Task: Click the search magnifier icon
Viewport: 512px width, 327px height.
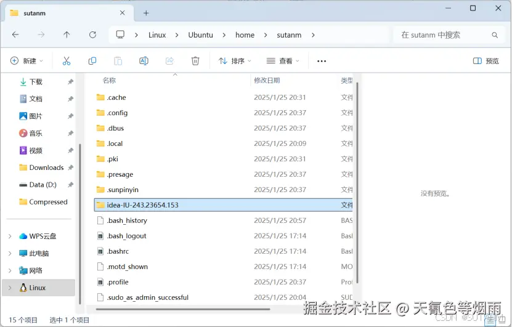Action: coord(495,35)
